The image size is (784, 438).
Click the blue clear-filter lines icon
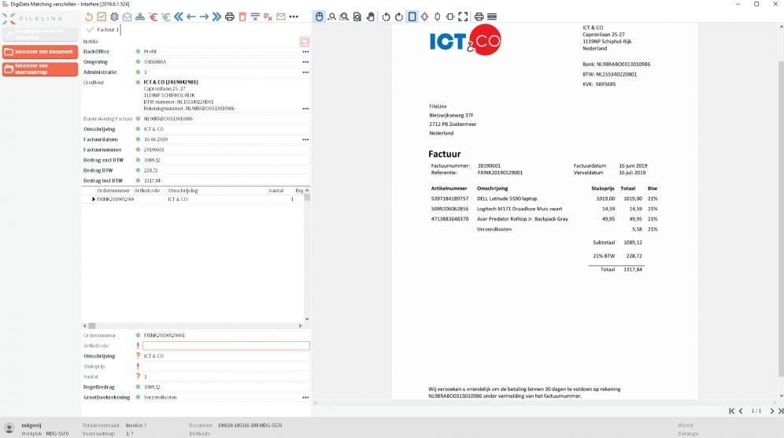pyautogui.click(x=255, y=17)
